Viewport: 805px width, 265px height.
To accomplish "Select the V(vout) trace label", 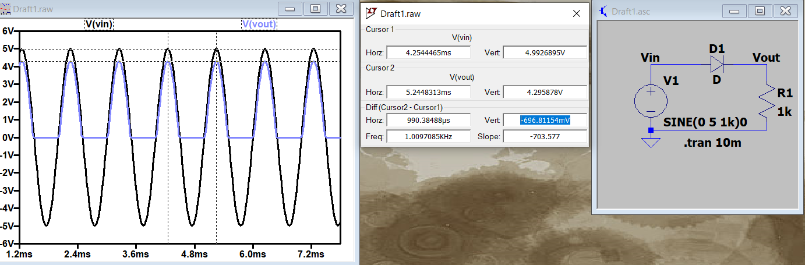I will 259,24.
